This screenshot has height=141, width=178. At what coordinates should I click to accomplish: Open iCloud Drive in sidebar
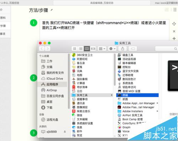point(52,79)
